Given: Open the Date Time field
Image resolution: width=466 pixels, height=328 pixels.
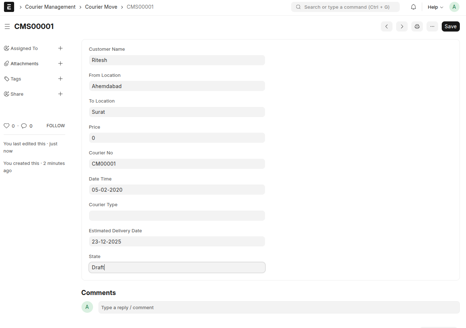Looking at the screenshot, I should (177, 190).
